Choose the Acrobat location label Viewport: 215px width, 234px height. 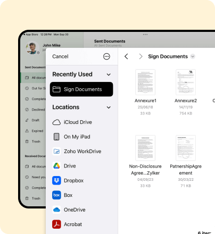[73, 224]
